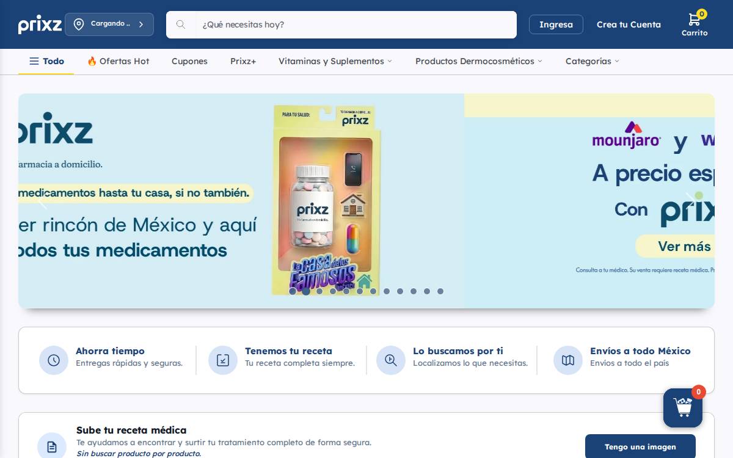Expand the Vitaminas y Suplementos dropdown

pyautogui.click(x=335, y=61)
